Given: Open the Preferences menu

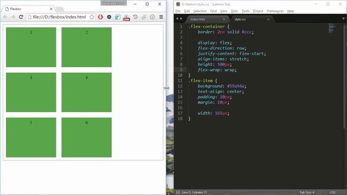Looking at the screenshot, I should click(x=275, y=11).
